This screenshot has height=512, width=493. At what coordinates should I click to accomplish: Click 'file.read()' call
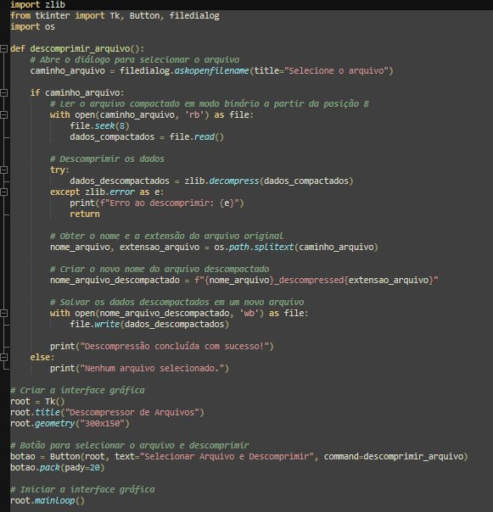[x=197, y=136]
